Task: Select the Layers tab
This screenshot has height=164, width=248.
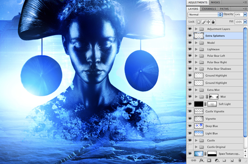Action: coord(193,9)
